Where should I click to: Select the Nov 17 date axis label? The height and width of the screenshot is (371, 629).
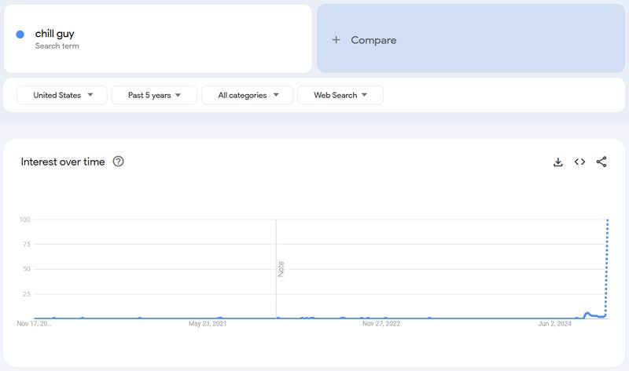point(35,323)
